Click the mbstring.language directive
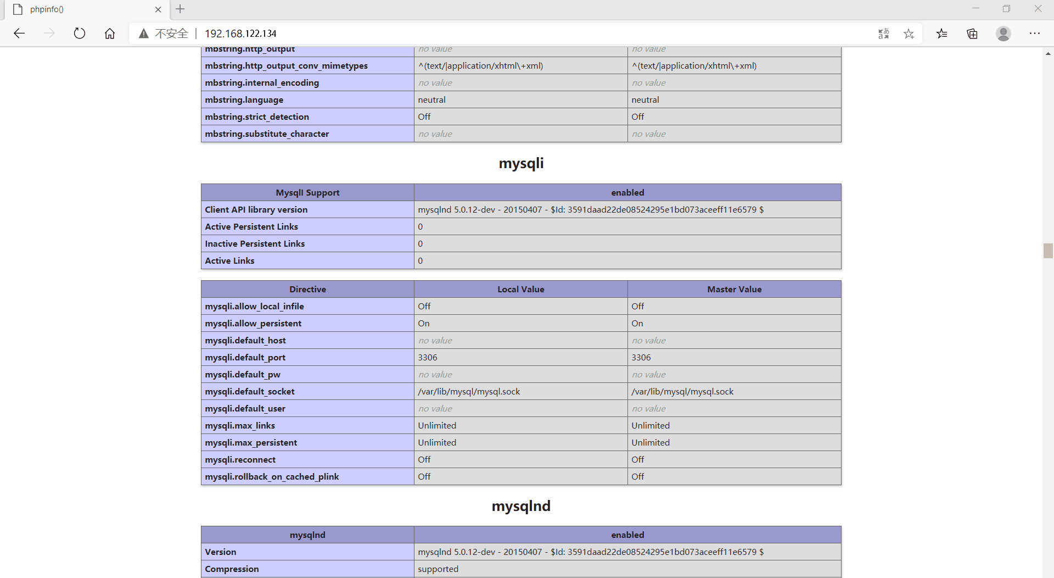This screenshot has height=578, width=1054. [x=244, y=99]
